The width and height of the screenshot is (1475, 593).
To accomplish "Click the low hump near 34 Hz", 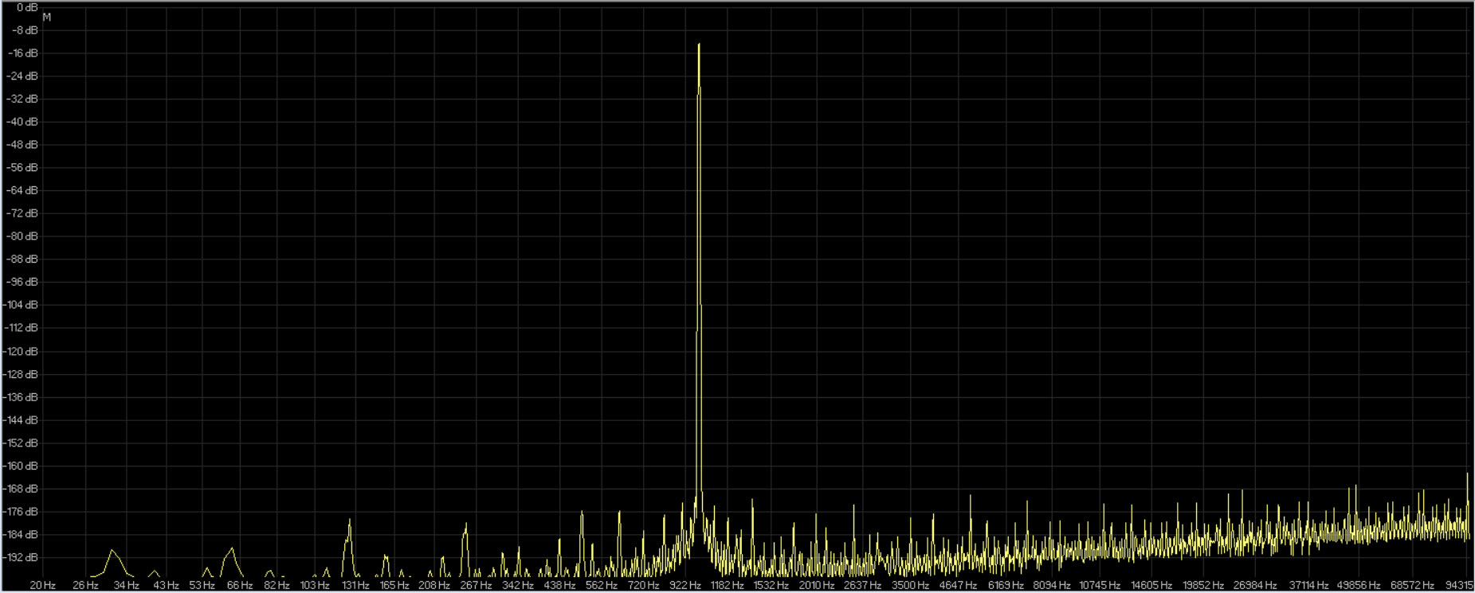I will pos(112,551).
